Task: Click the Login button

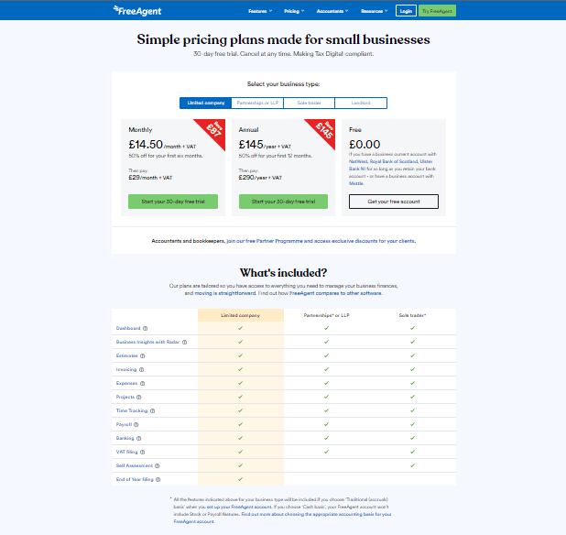Action: 406,11
